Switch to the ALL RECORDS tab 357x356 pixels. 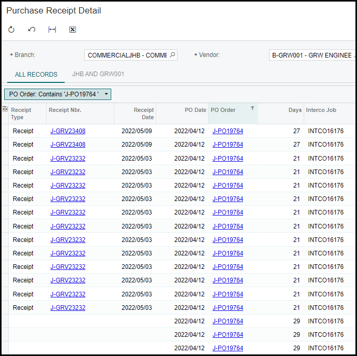[x=36, y=75]
